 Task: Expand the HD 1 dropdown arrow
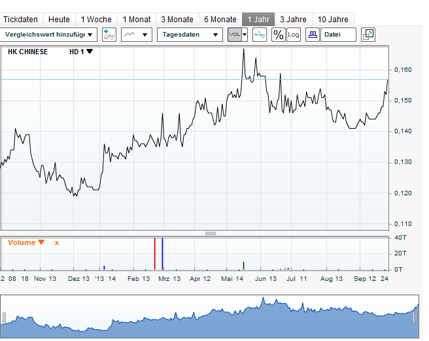point(90,52)
